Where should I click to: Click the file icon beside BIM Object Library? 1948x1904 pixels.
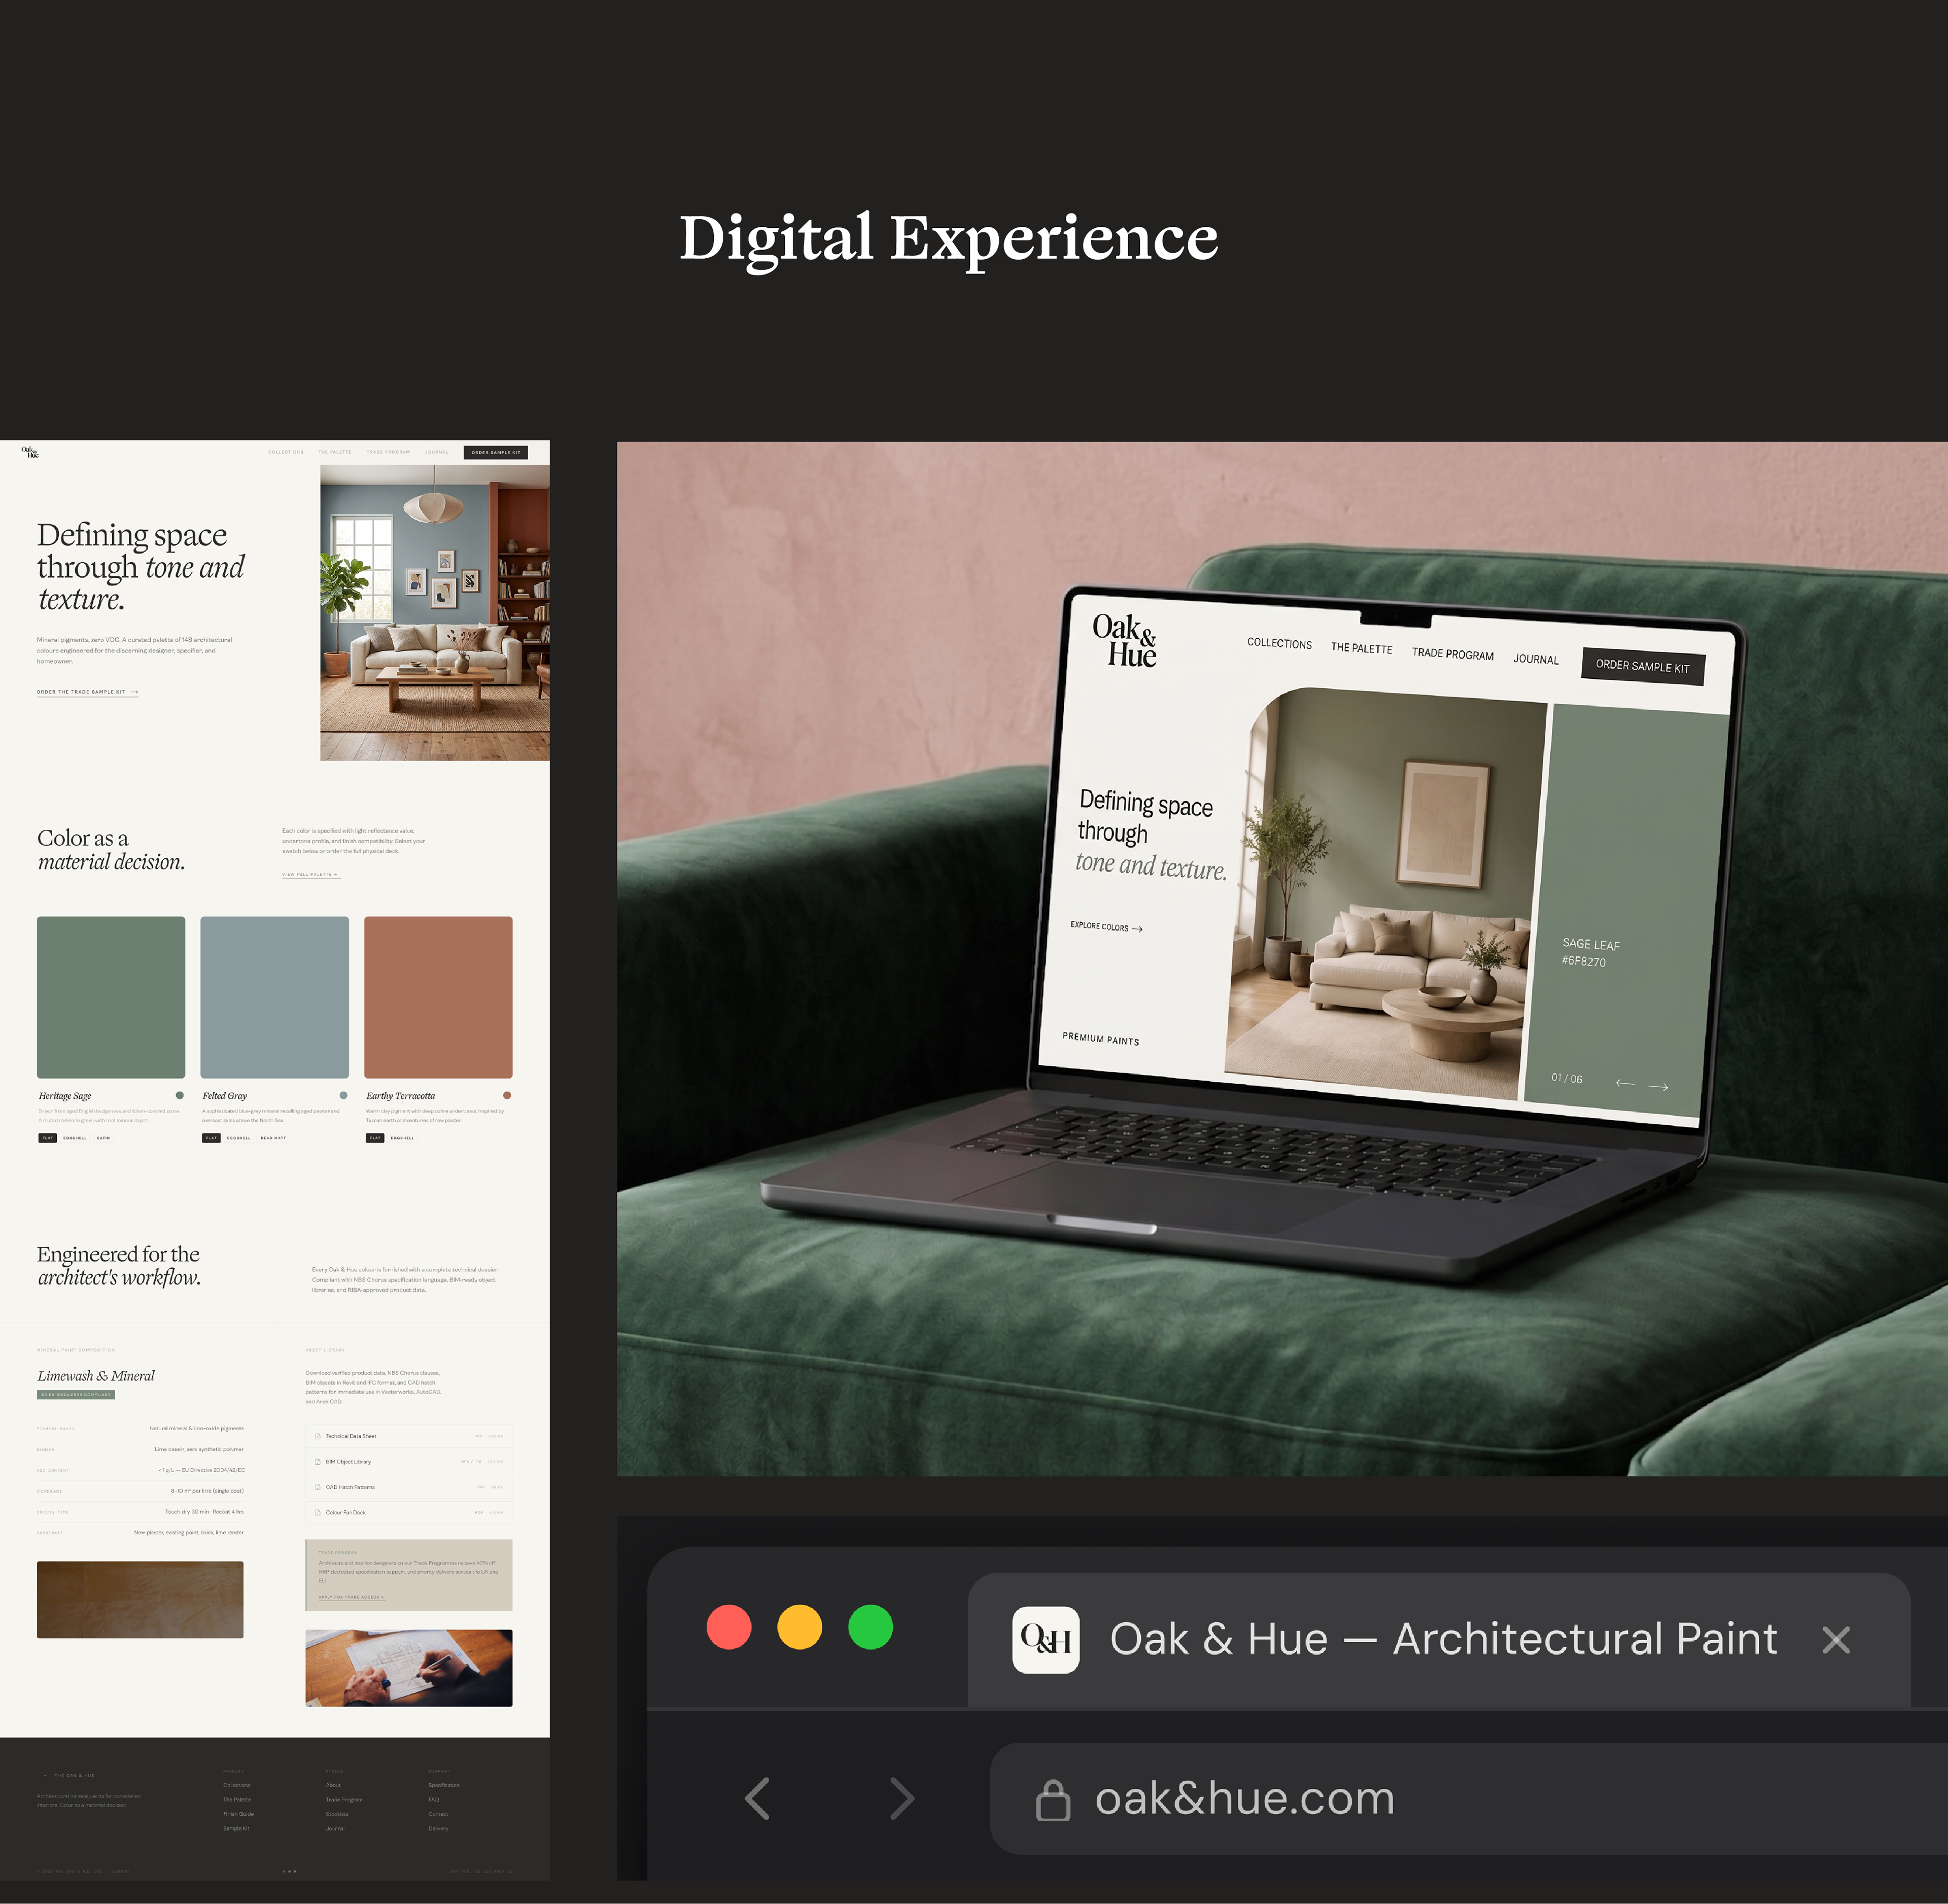tap(318, 1461)
